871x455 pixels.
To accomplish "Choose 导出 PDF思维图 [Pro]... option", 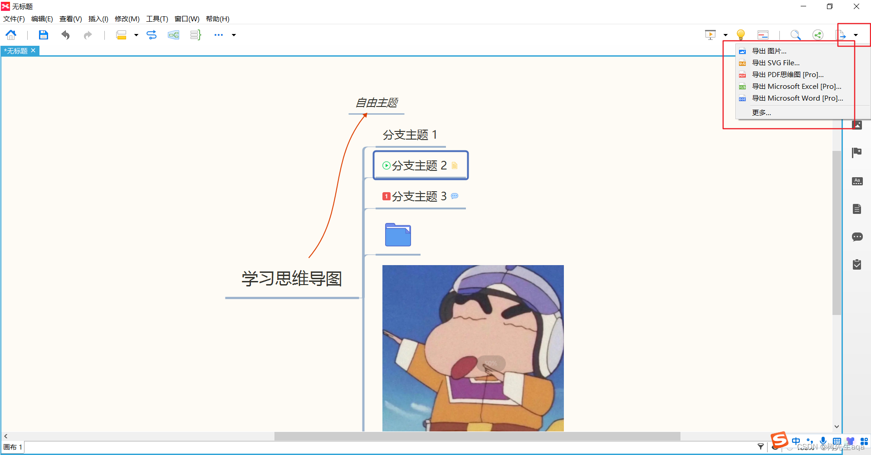I will pos(803,75).
